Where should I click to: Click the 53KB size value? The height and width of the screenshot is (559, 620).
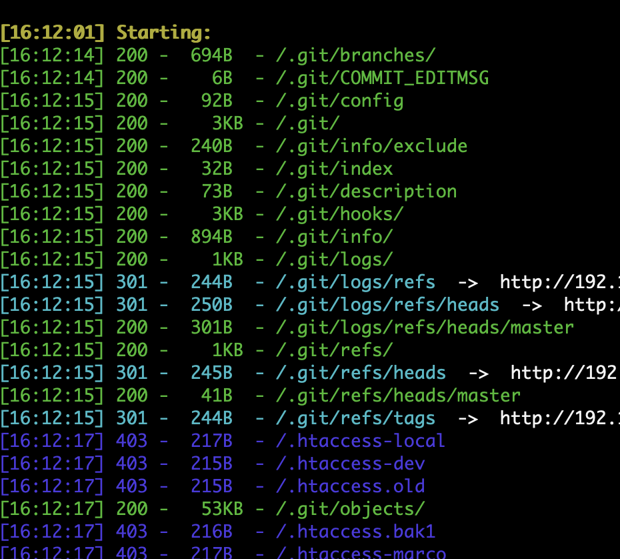(x=221, y=509)
